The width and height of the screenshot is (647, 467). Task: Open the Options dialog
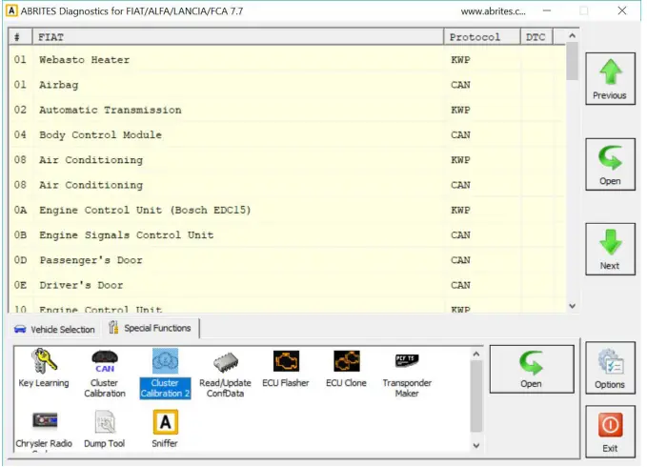[x=610, y=368]
